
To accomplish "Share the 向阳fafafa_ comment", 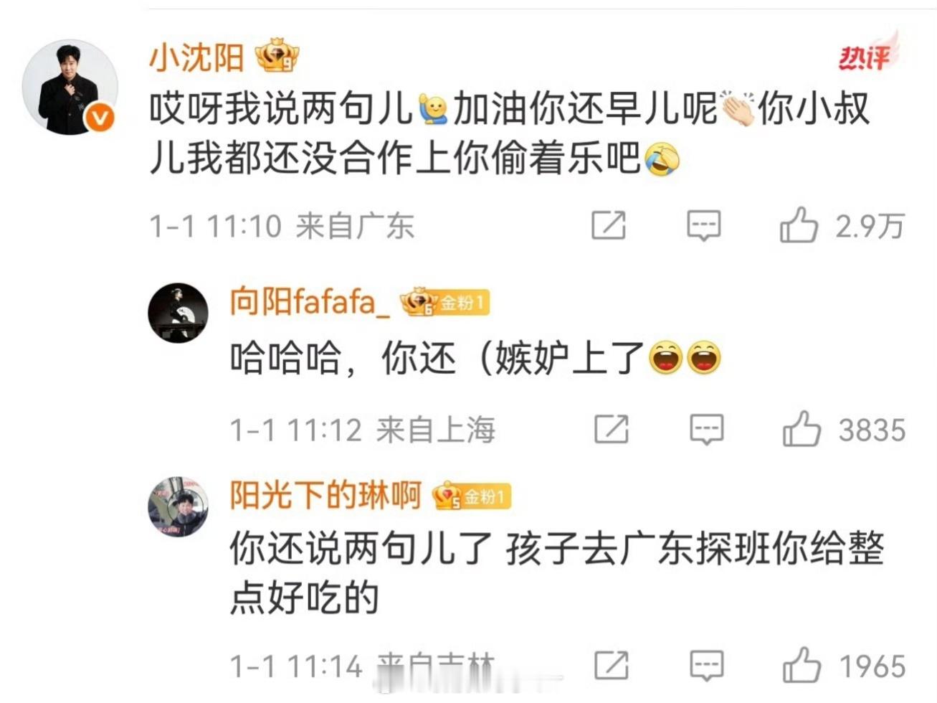I will pos(612,429).
